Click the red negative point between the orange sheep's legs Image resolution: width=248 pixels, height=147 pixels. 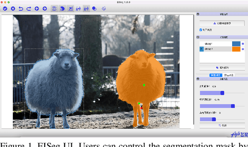pyautogui.click(x=141, y=108)
